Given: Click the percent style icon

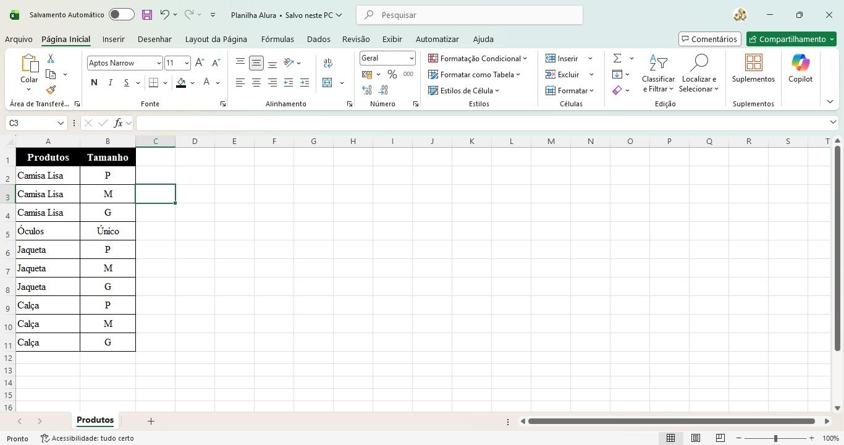Looking at the screenshot, I should [392, 74].
